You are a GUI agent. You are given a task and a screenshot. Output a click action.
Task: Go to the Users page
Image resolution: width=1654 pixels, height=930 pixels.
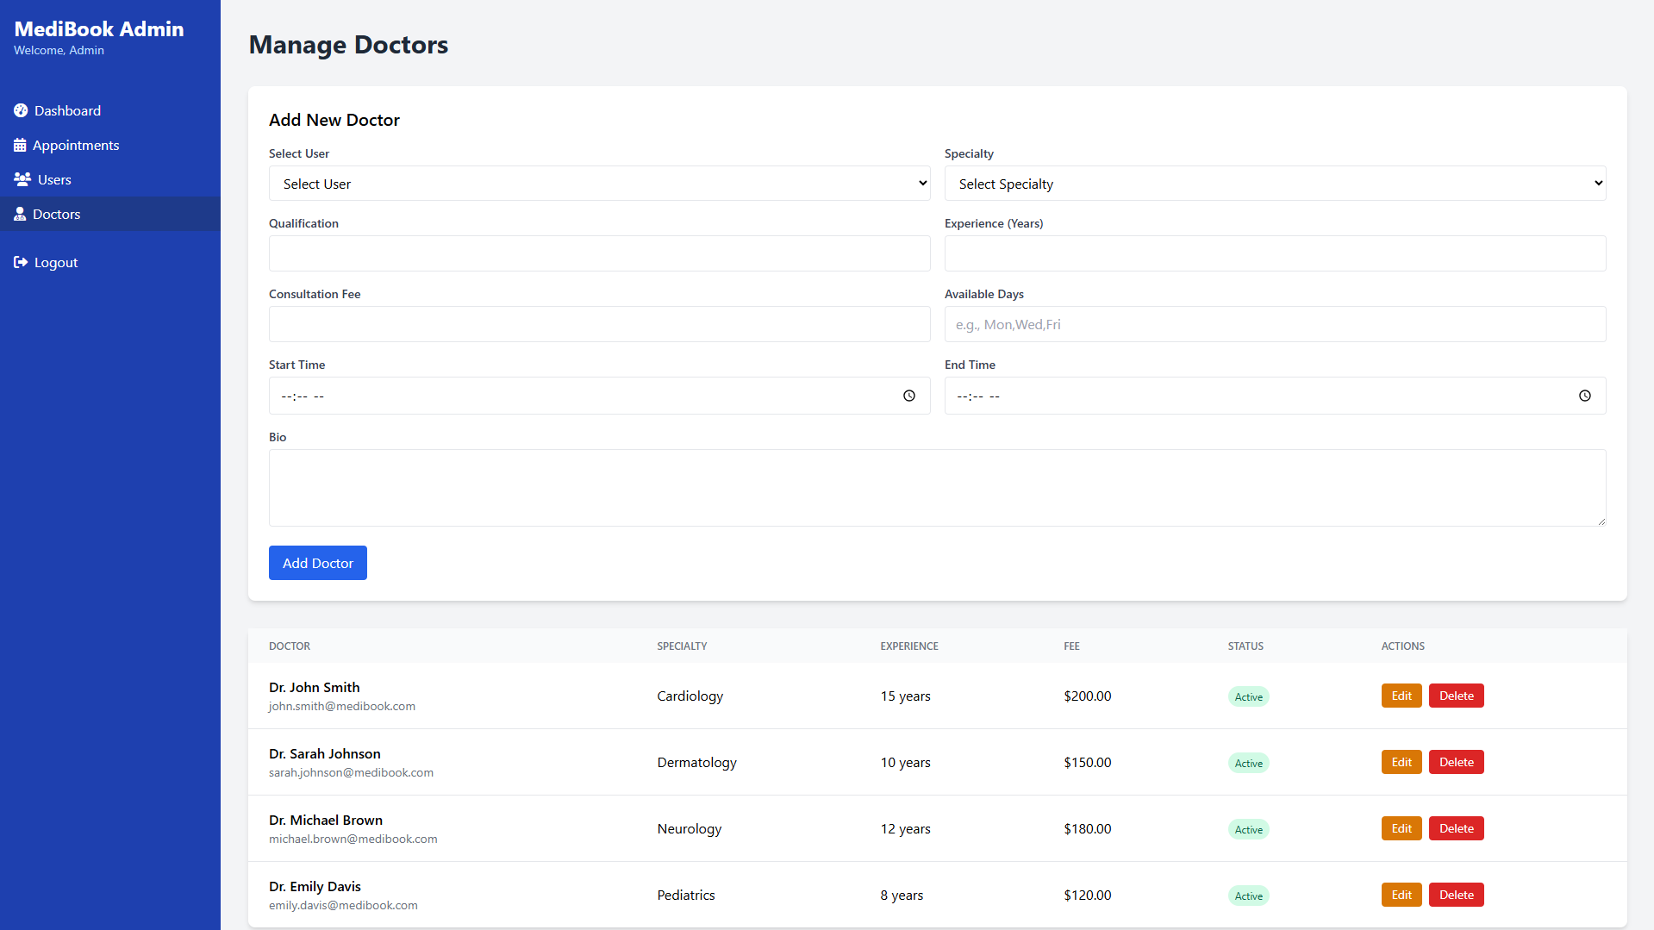[x=54, y=179]
